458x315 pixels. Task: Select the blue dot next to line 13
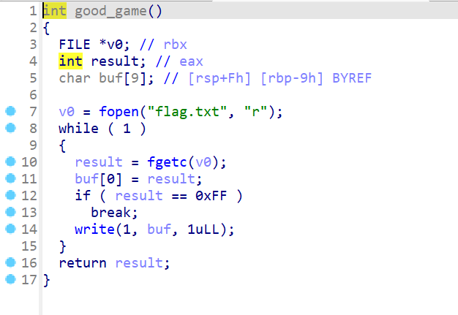click(10, 212)
